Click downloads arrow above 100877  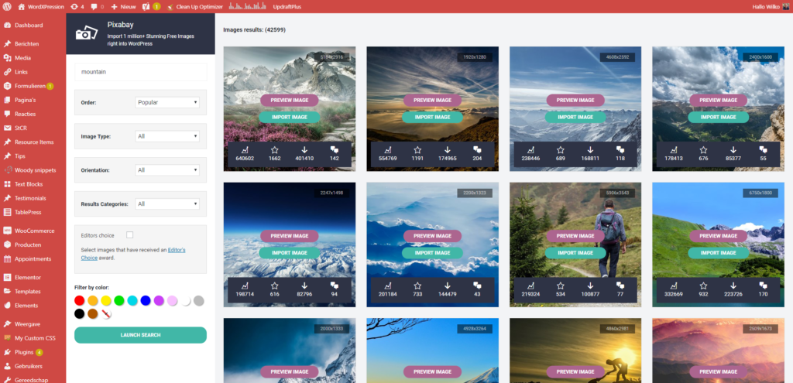[590, 286]
